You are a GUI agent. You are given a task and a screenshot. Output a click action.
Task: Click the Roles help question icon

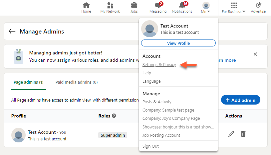[x=114, y=116]
